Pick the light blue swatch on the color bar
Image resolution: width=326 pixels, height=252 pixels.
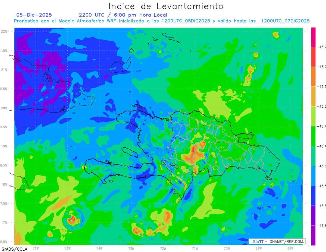click(x=313, y=176)
